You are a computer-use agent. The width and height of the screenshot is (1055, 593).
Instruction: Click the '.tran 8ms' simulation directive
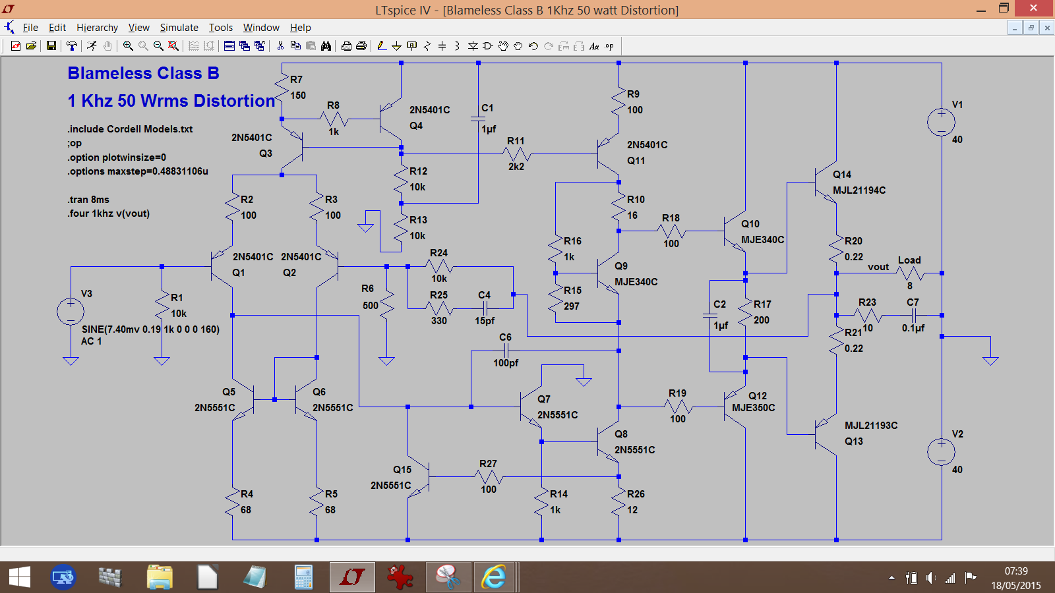click(x=88, y=200)
